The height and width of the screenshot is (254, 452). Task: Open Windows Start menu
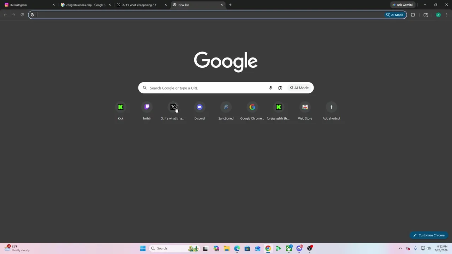point(143,248)
